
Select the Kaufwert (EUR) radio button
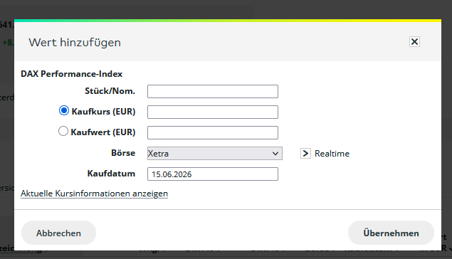pyautogui.click(x=63, y=131)
